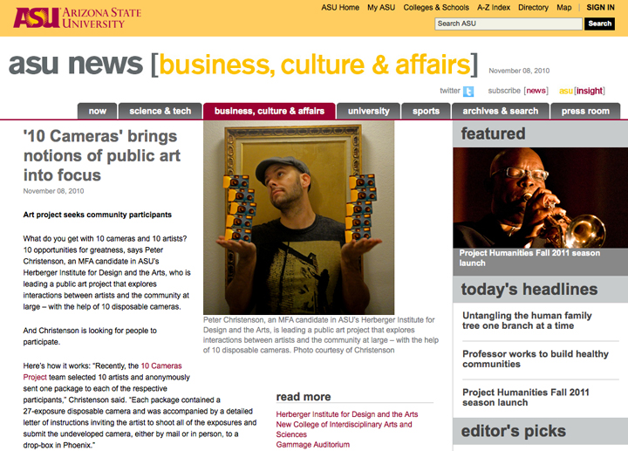The width and height of the screenshot is (628, 451).
Task: Click the SIGN IN link
Action: point(600,8)
